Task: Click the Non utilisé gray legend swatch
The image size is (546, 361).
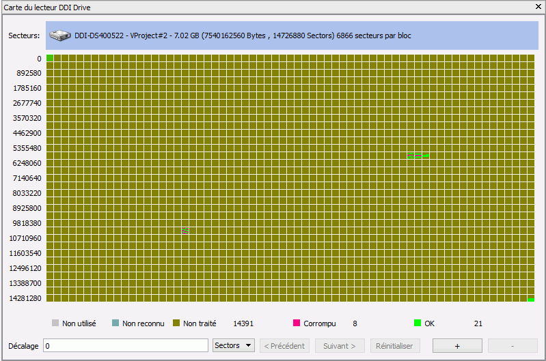Action: tap(55, 323)
